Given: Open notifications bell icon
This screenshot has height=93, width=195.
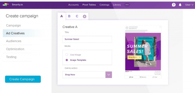Looking at the screenshot, I should (x=180, y=5).
